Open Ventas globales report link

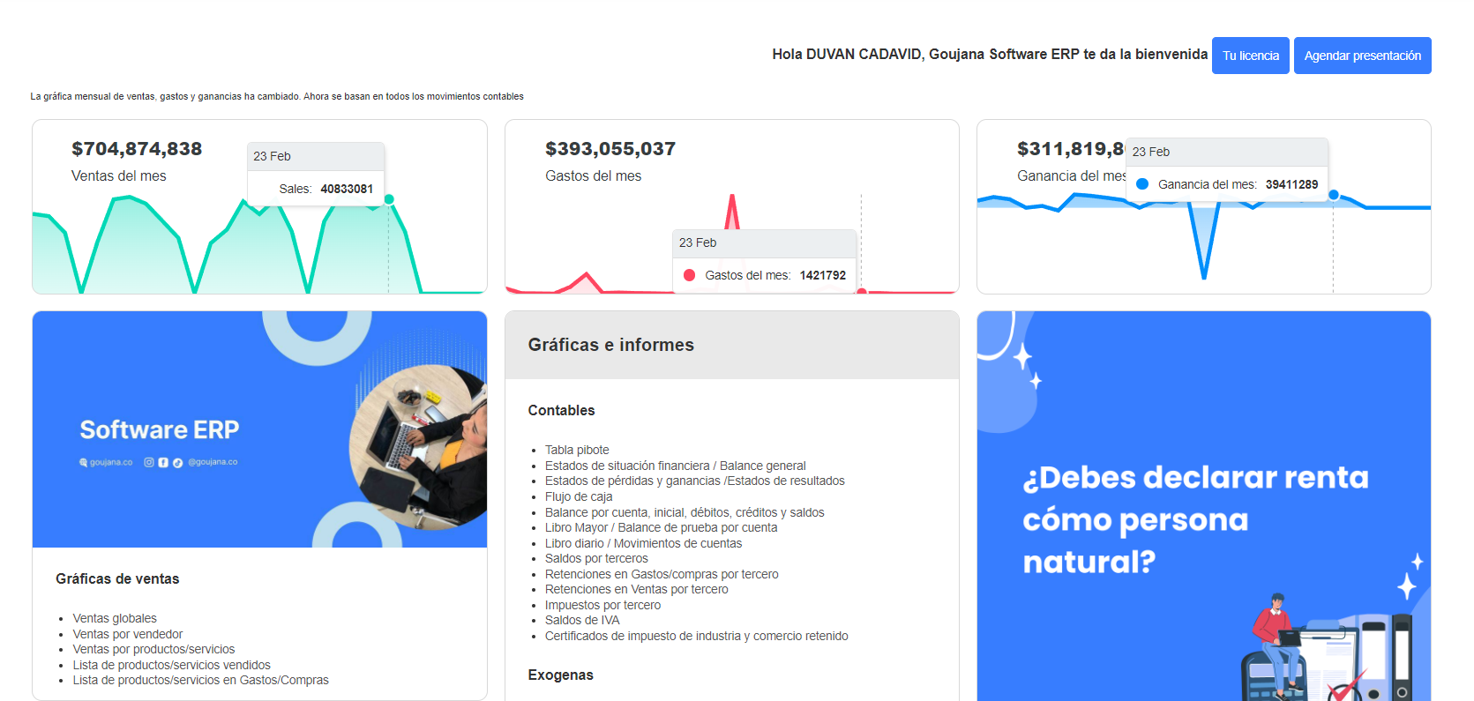click(115, 618)
